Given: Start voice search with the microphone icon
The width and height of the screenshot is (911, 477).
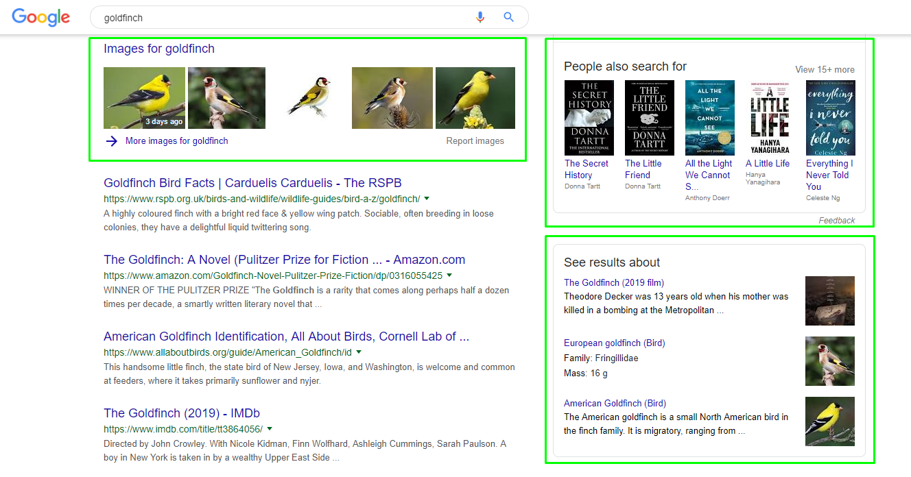Looking at the screenshot, I should tap(480, 17).
